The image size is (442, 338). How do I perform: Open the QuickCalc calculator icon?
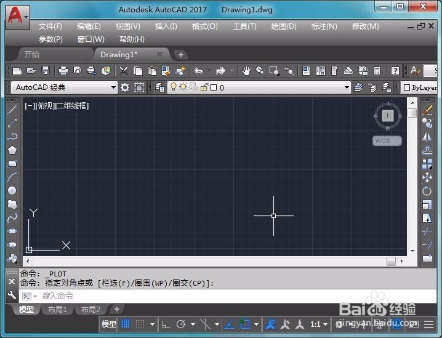(377, 70)
